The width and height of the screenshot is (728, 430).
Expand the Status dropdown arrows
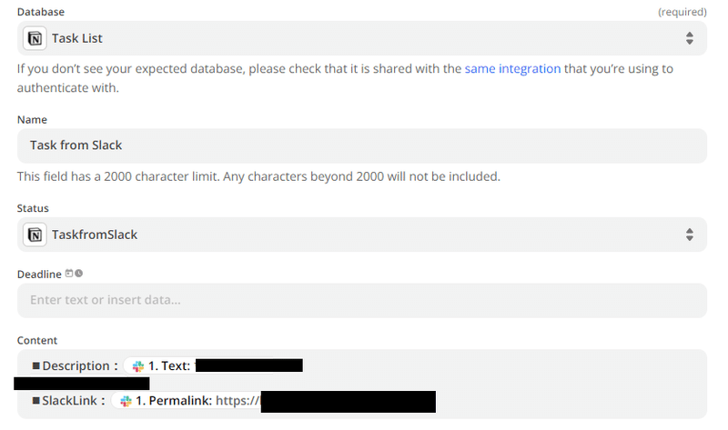(690, 235)
